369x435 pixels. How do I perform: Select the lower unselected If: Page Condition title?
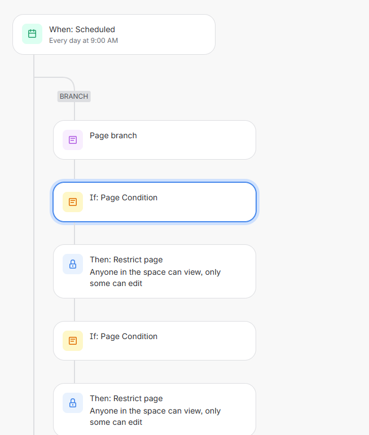pyautogui.click(x=124, y=336)
